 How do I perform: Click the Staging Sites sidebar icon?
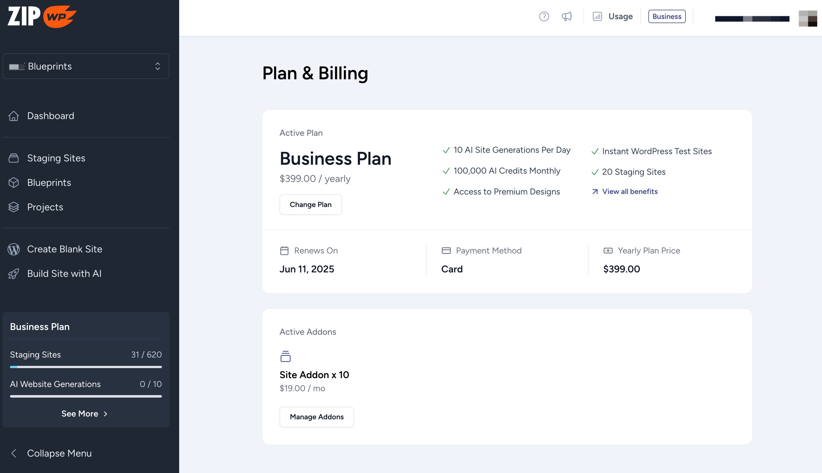point(14,158)
